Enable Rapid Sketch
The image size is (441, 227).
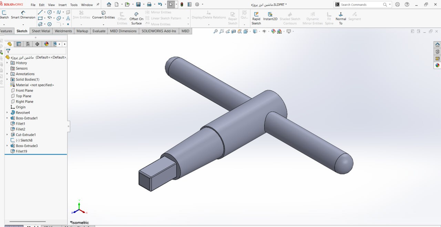coord(256,19)
